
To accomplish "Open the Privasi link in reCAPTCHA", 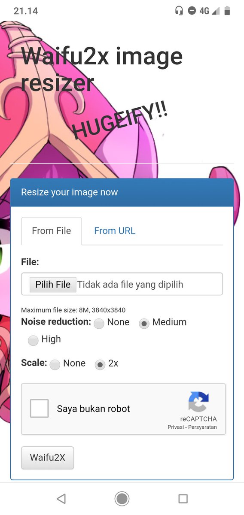I will point(175,427).
